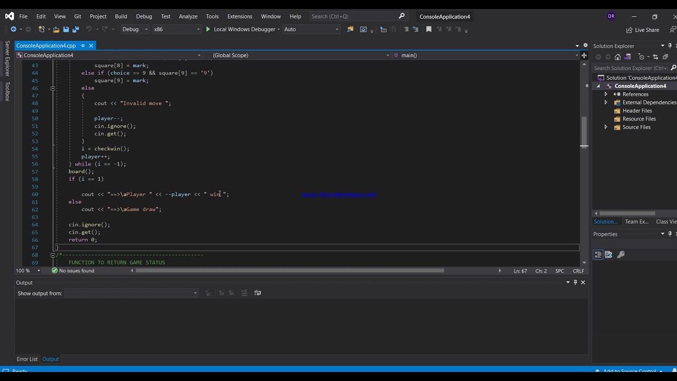Viewport: 677px width, 381px height.
Task: Start debugging with the green play icon
Action: 208,29
